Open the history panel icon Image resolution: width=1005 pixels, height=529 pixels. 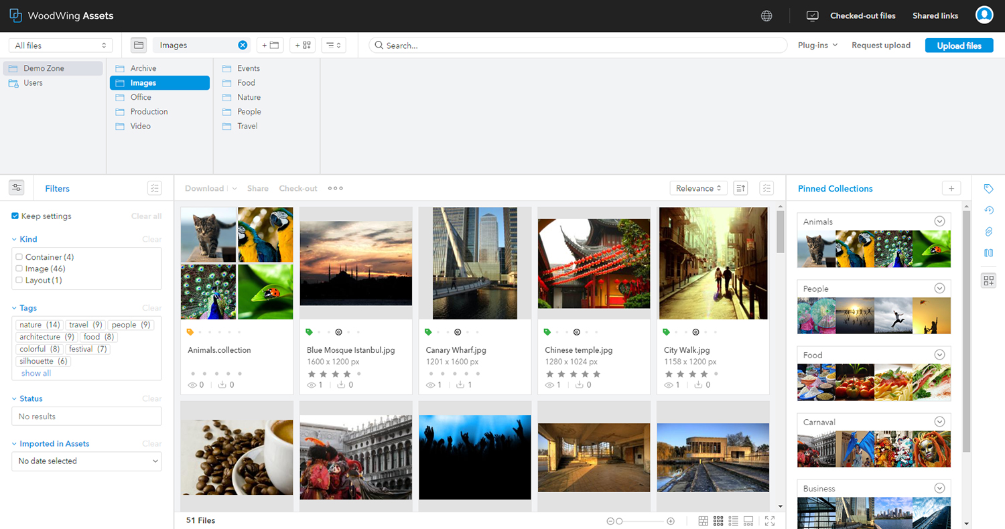(988, 210)
